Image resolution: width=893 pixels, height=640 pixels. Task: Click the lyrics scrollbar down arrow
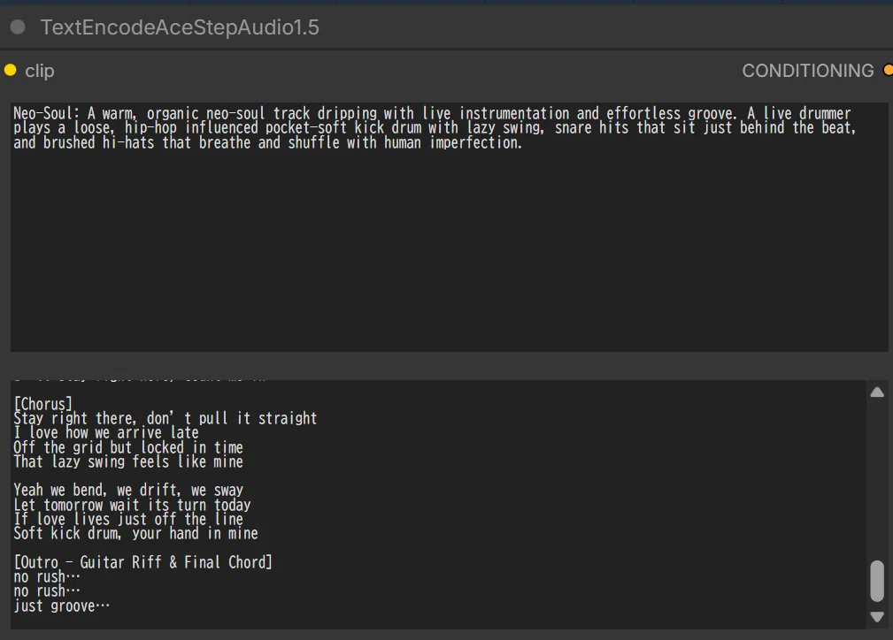point(877,617)
